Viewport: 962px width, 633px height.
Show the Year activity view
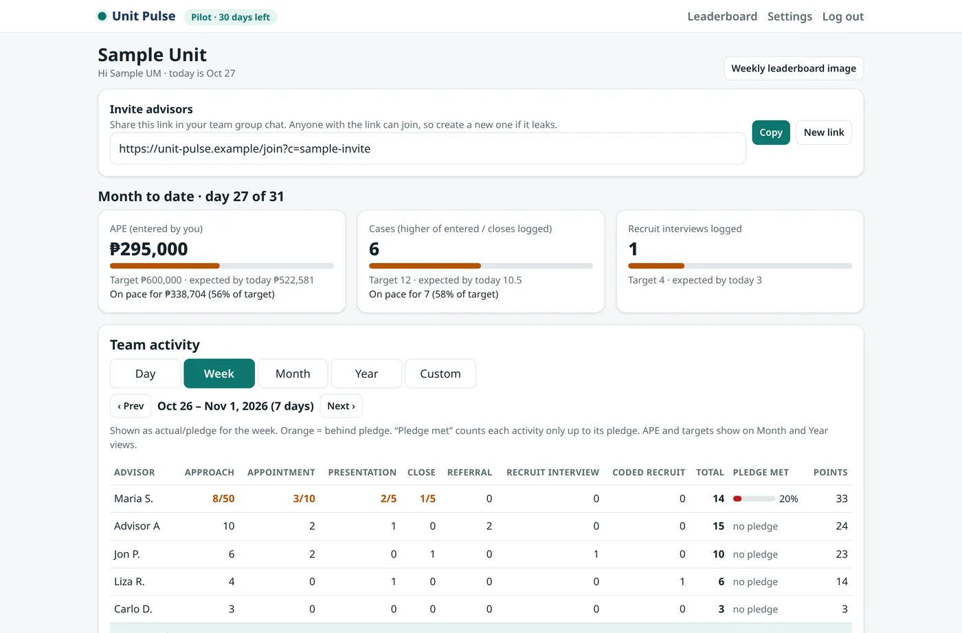click(366, 373)
